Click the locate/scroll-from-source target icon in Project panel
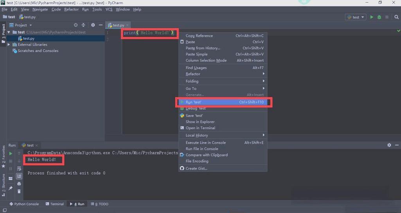Viewport: 401px width, 213px height. [76, 25]
